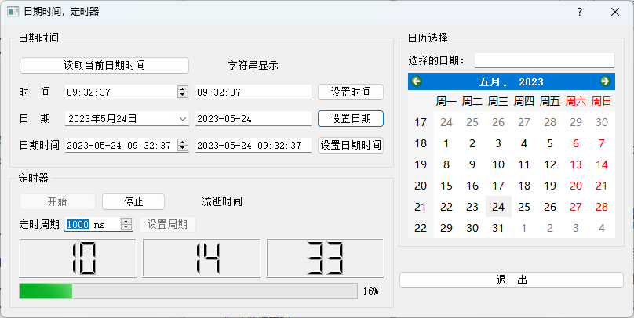Stop the timer with 停止 button

pyautogui.click(x=133, y=201)
